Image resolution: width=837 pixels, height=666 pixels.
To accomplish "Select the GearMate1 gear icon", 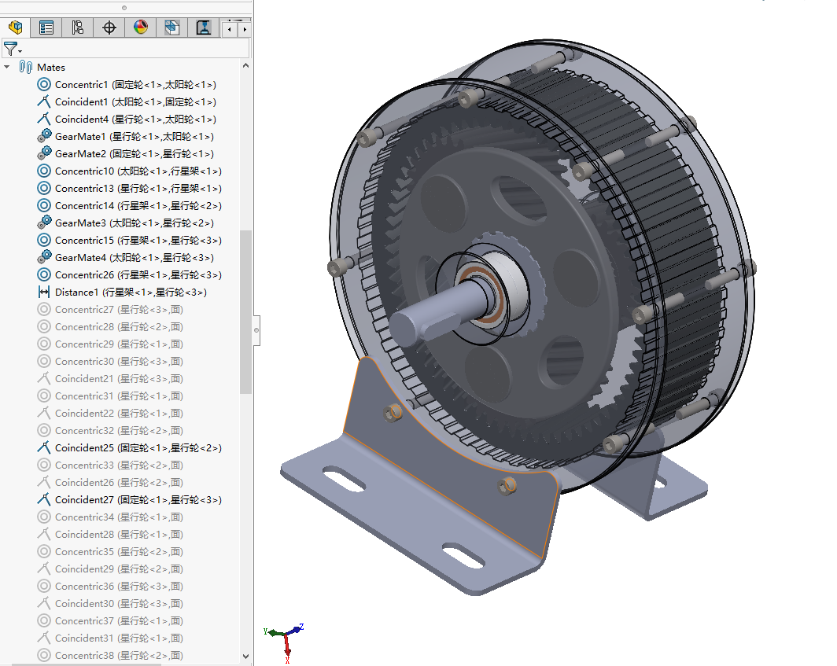I will click(44, 136).
